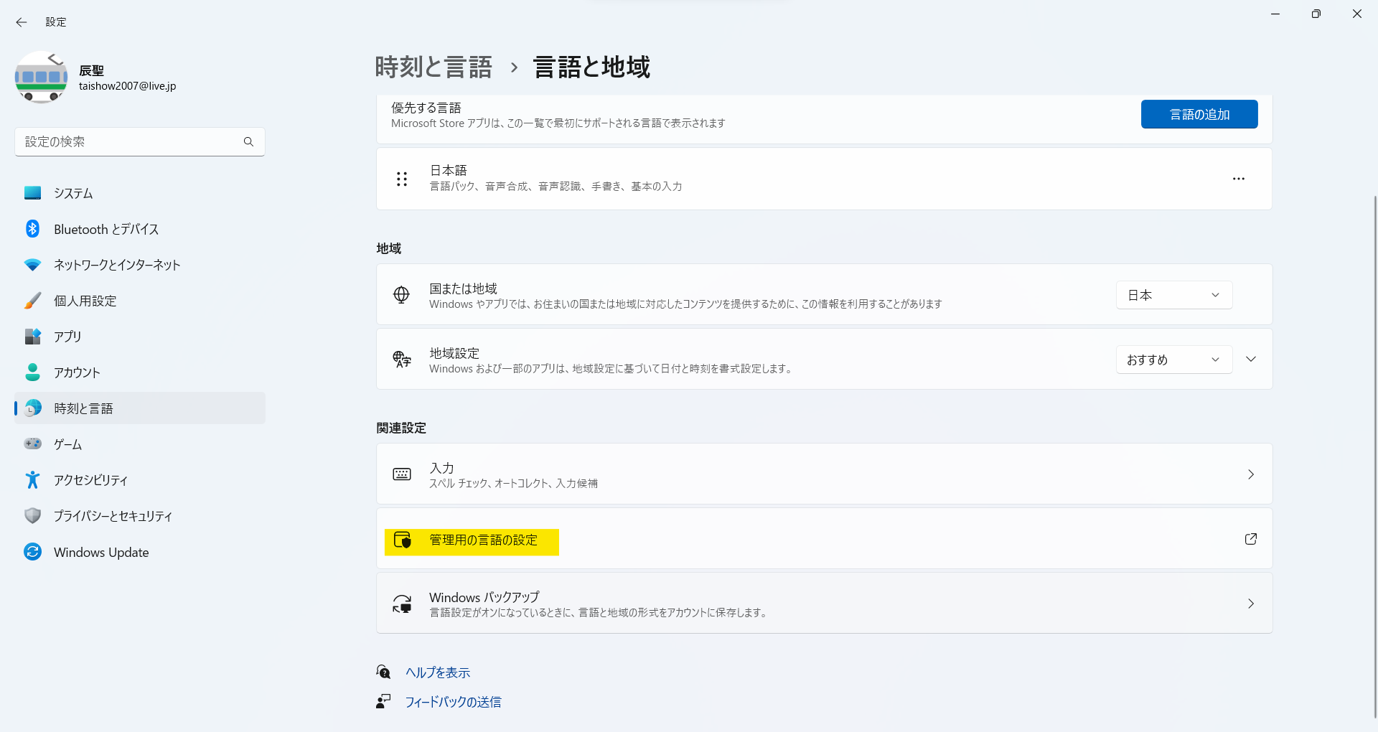Open the 日本語 more options ellipsis
The width and height of the screenshot is (1378, 732).
[1239, 179]
